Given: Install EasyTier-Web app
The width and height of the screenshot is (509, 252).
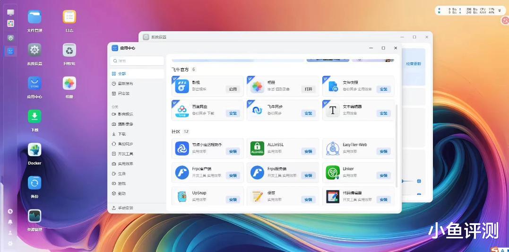Looking at the screenshot, I should point(384,151).
